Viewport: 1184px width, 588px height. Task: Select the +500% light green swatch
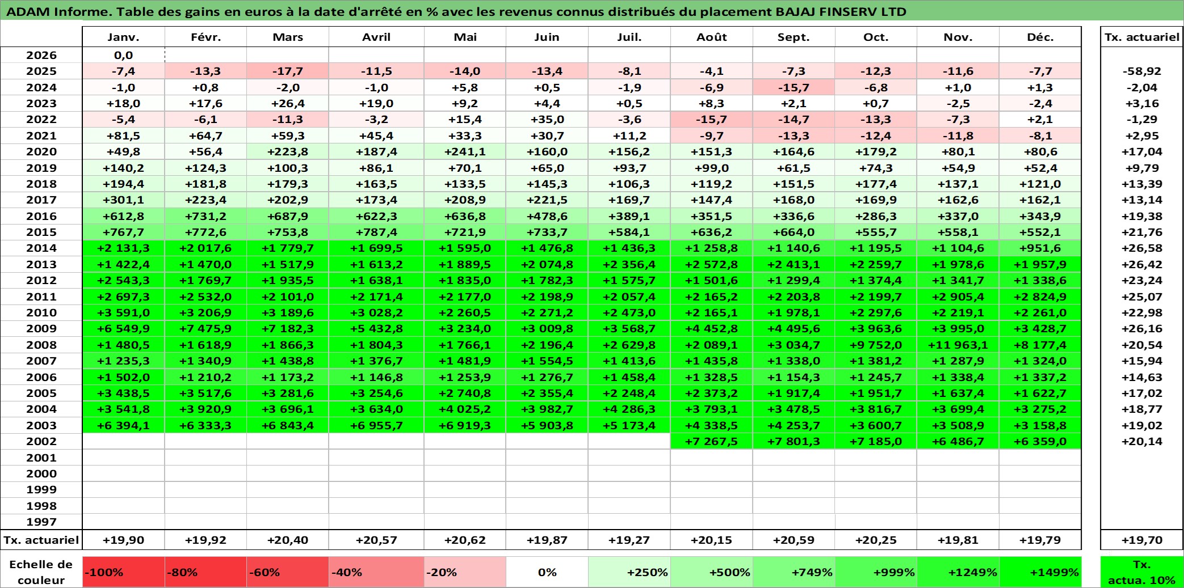point(712,572)
